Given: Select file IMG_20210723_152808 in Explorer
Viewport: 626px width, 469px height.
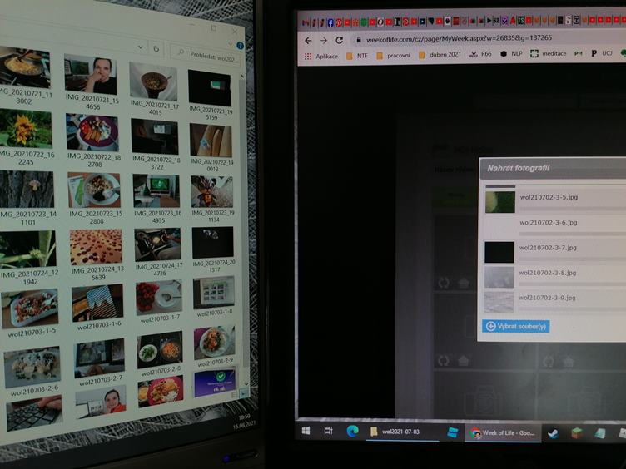Looking at the screenshot, I should click(x=95, y=198).
